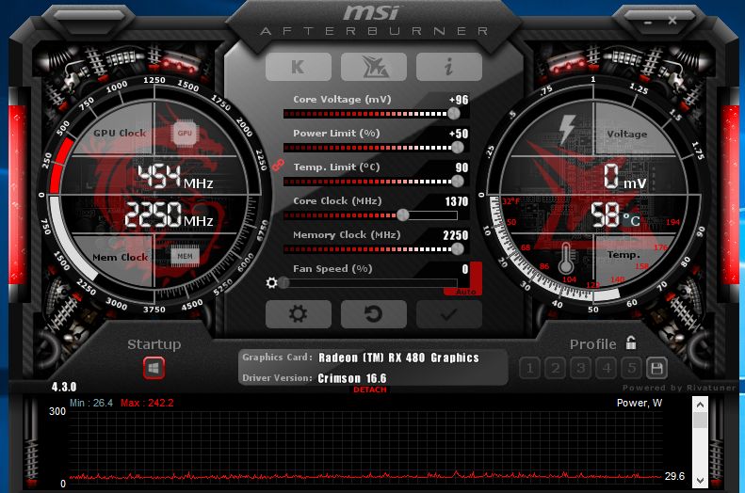
Task: Minimize the Afterburner window
Action: (649, 22)
